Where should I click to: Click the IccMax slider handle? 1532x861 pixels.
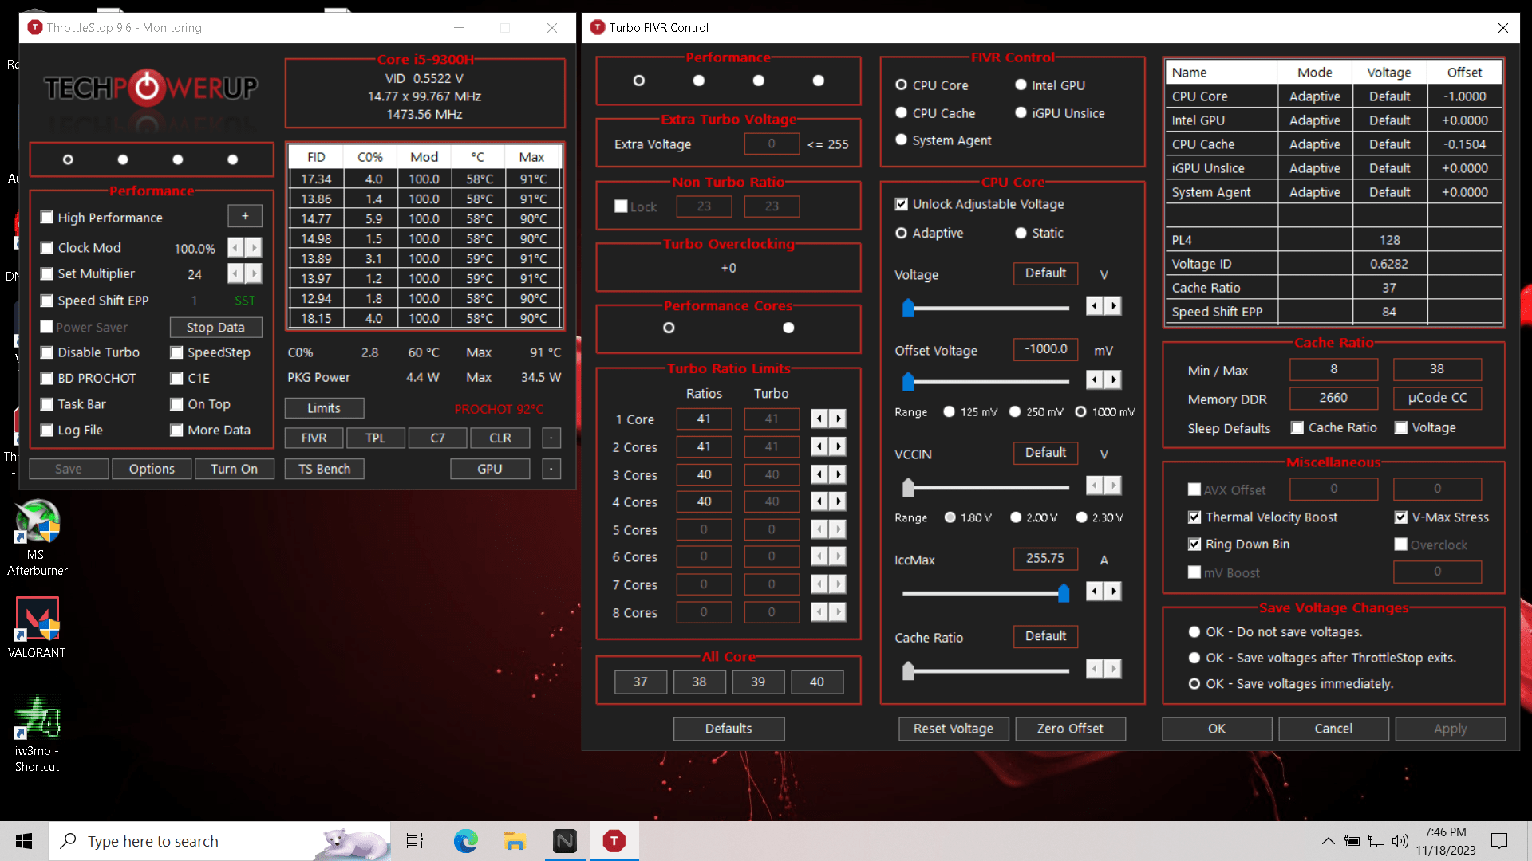click(1064, 593)
